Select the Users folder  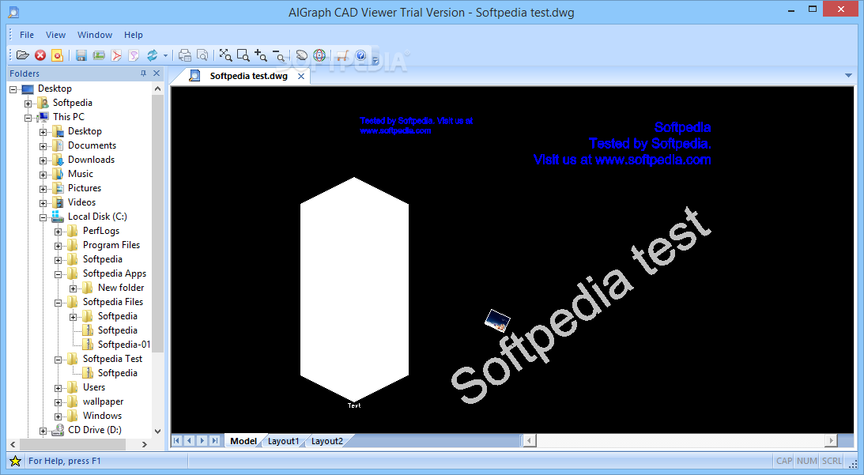[x=94, y=387]
